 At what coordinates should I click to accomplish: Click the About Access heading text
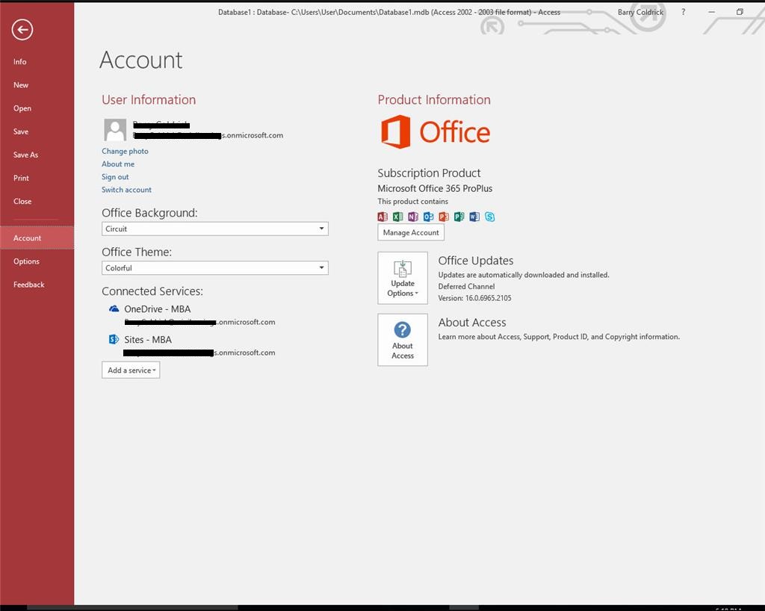[x=472, y=323]
